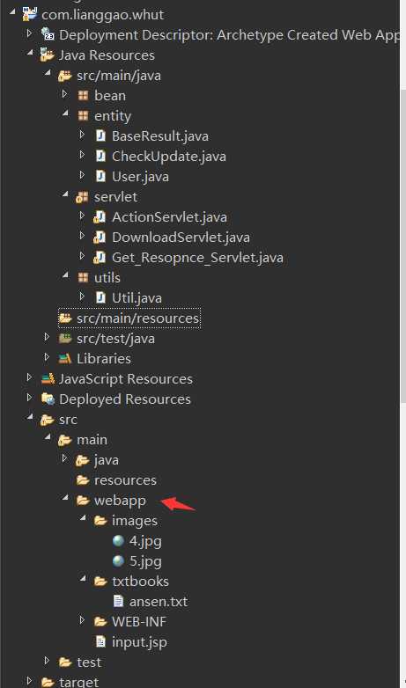Viewport: 406px width, 688px height.
Task: Click the WEB-INF folder icon
Action: (x=100, y=621)
